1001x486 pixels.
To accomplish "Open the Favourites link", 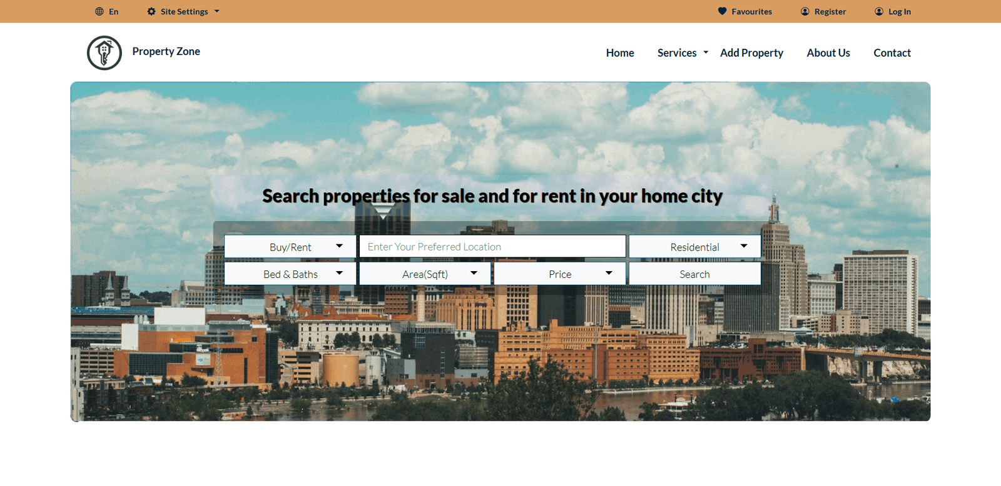I will coord(751,11).
